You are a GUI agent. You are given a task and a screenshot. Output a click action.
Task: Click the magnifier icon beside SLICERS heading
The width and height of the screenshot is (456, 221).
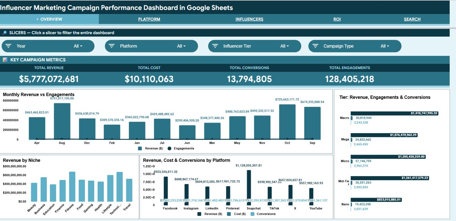tap(5, 33)
